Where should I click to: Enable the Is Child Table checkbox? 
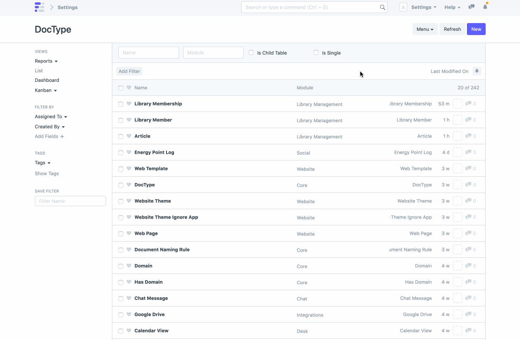coord(251,52)
